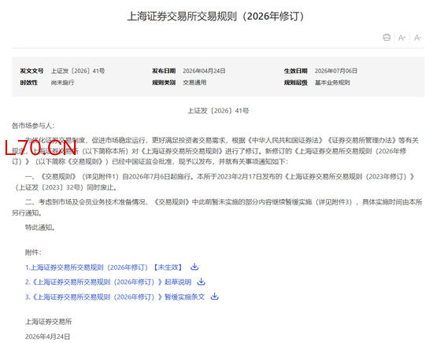The height and width of the screenshot is (343, 433).
Task: Click the 规则层级 label
Action: click(x=296, y=83)
